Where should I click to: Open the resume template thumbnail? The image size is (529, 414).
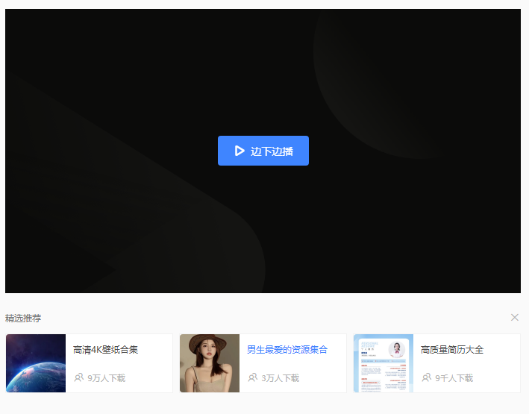click(x=384, y=363)
